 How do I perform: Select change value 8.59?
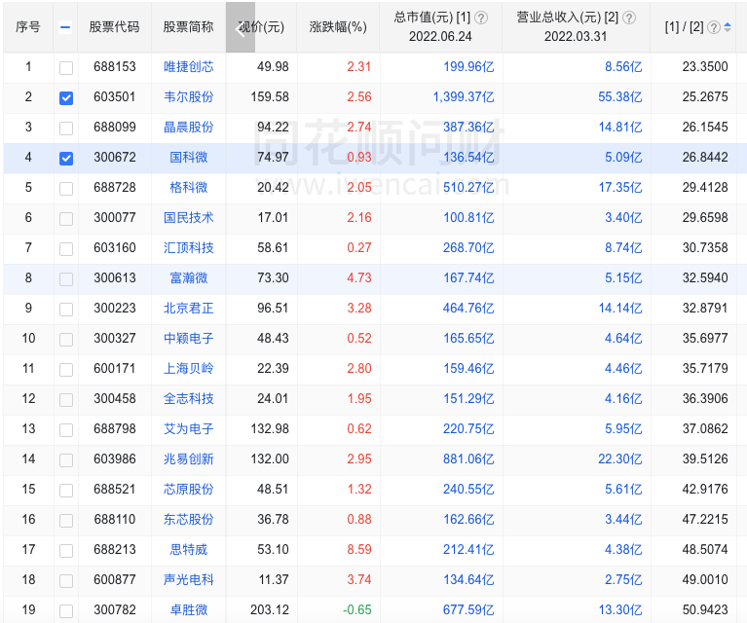coord(359,549)
